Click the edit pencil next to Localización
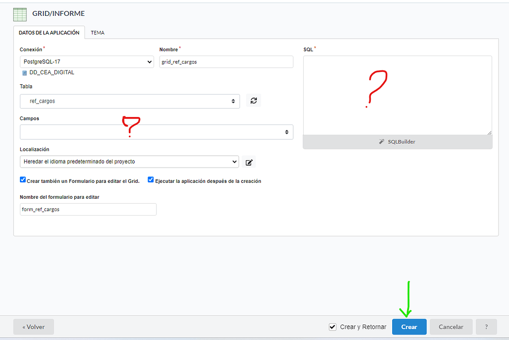Screen dimensions: 509x340 tap(249, 162)
